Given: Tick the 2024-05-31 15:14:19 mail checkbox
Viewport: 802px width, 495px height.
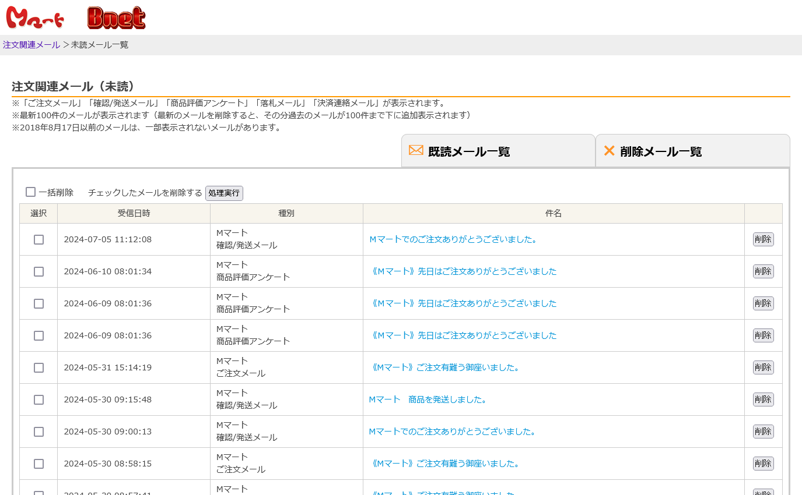Looking at the screenshot, I should [x=38, y=367].
